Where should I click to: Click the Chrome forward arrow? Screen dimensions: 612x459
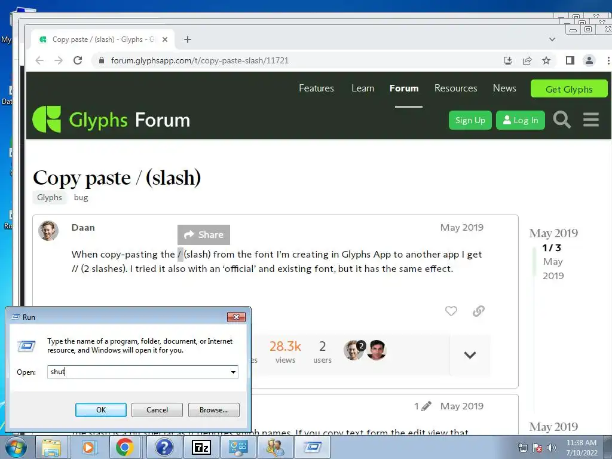pos(59,60)
